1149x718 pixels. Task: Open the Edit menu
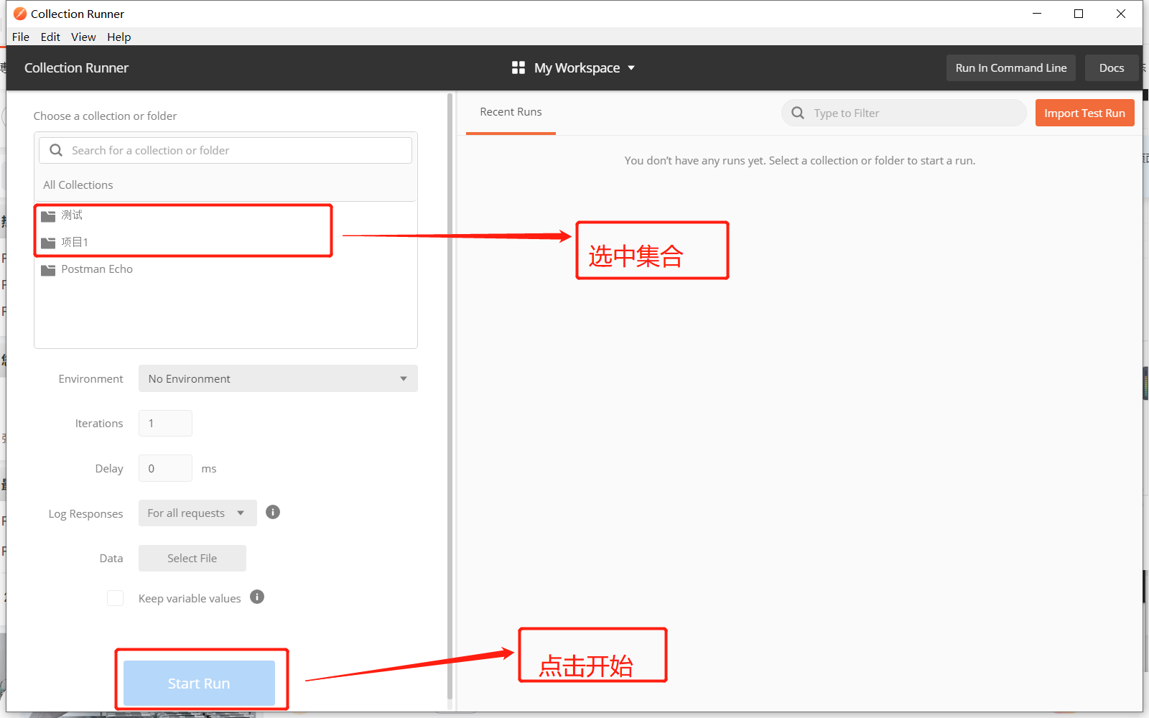pyautogui.click(x=50, y=37)
